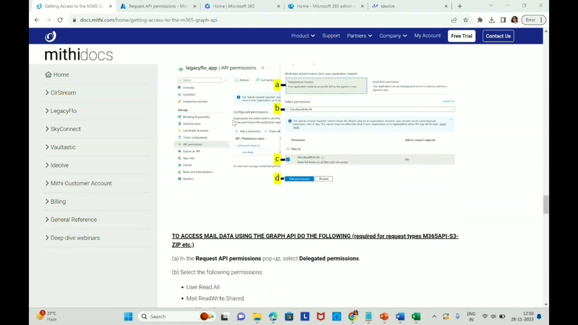The height and width of the screenshot is (325, 578).
Task: Launch Microsoft Edge from the taskbar
Action: 273,316
